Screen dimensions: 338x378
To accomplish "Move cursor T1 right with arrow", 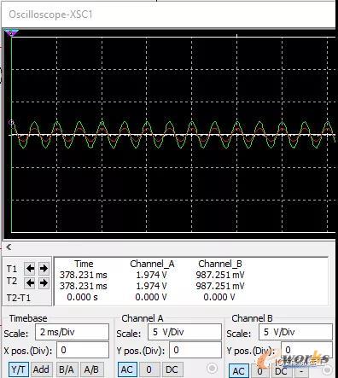I will [x=44, y=268].
